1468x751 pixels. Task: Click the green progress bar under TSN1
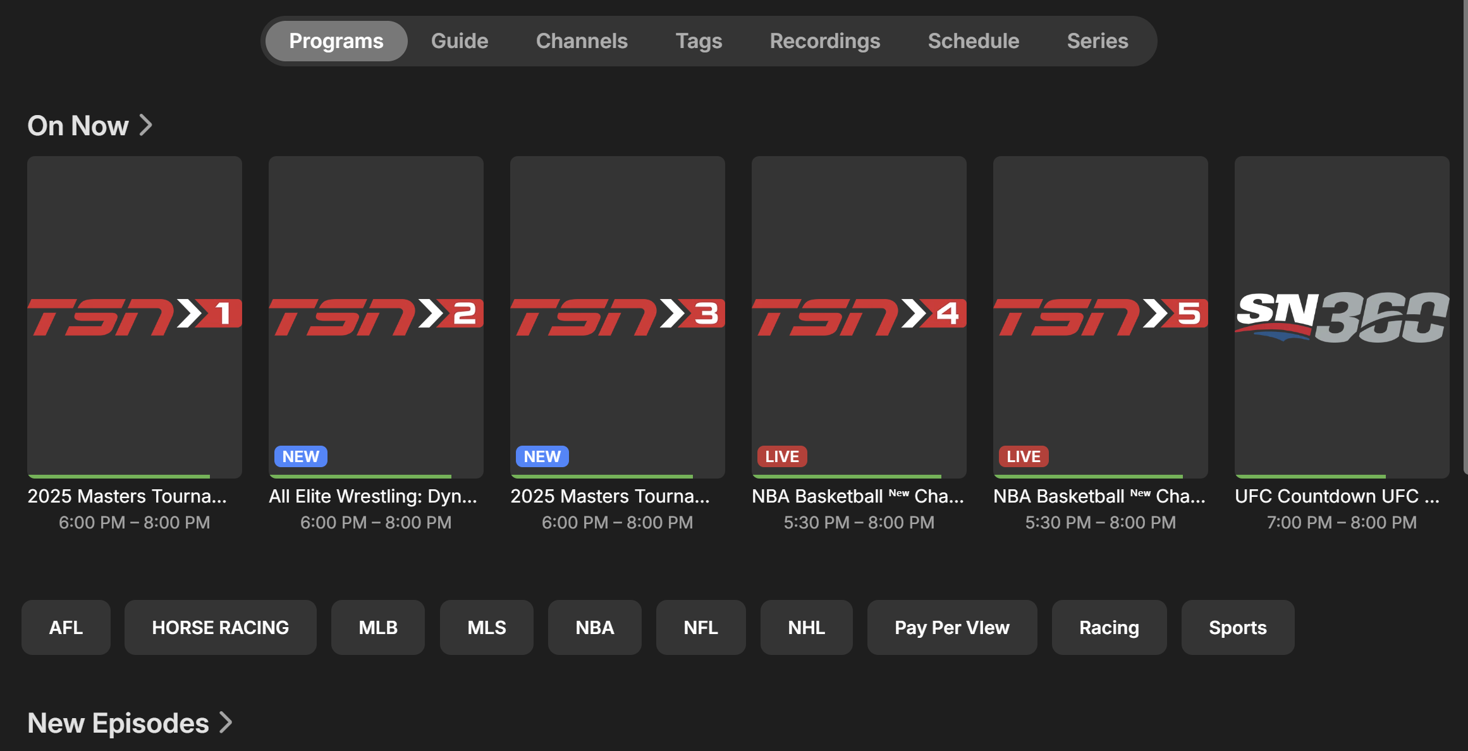point(119,477)
